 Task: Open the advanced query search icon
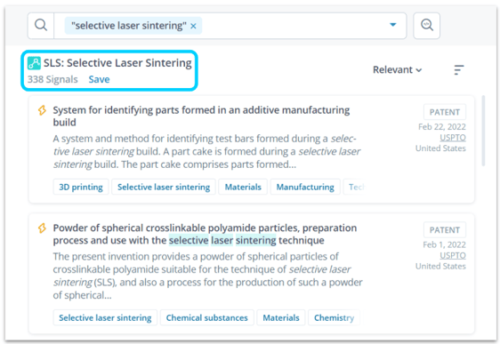pyautogui.click(x=427, y=25)
